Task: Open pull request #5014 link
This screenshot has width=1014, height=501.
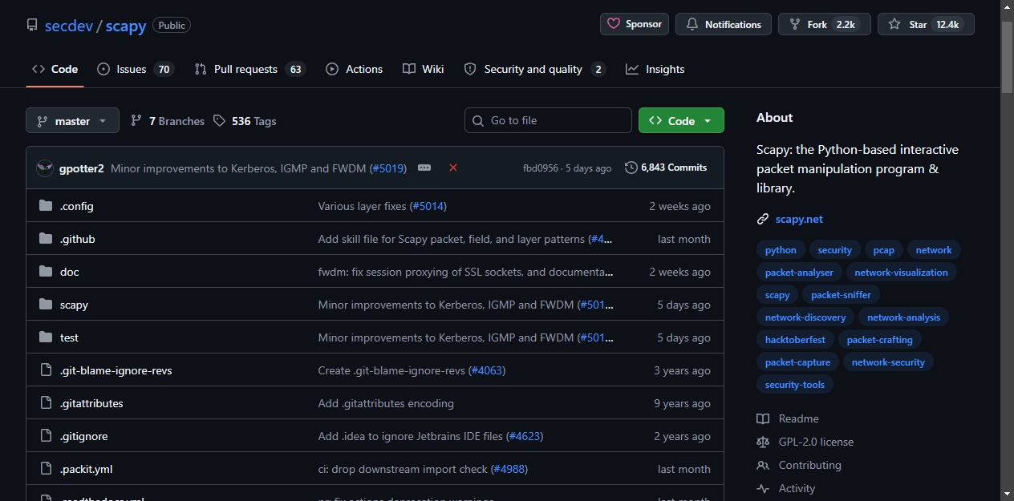Action: 428,206
